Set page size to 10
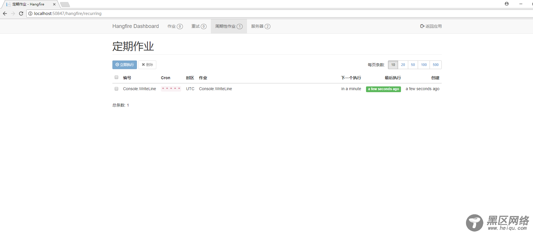Image resolution: width=533 pixels, height=233 pixels. [x=393, y=65]
